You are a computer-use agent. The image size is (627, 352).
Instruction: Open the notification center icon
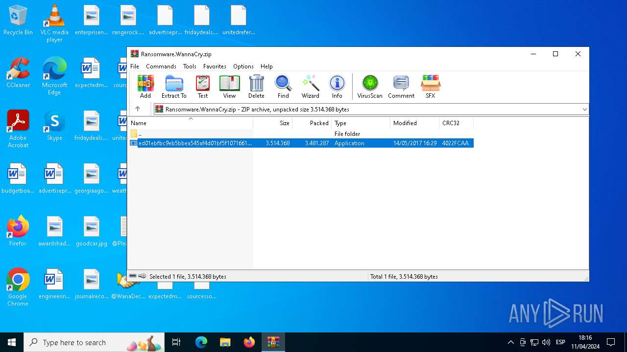click(611, 342)
